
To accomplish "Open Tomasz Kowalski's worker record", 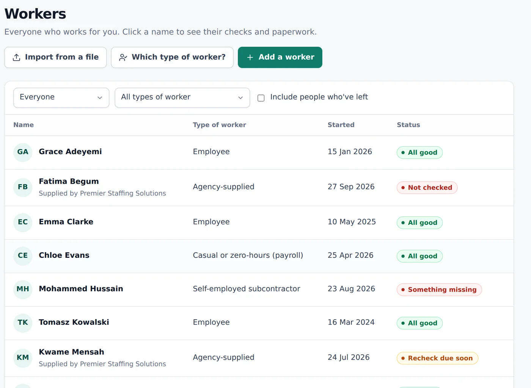I will (74, 322).
